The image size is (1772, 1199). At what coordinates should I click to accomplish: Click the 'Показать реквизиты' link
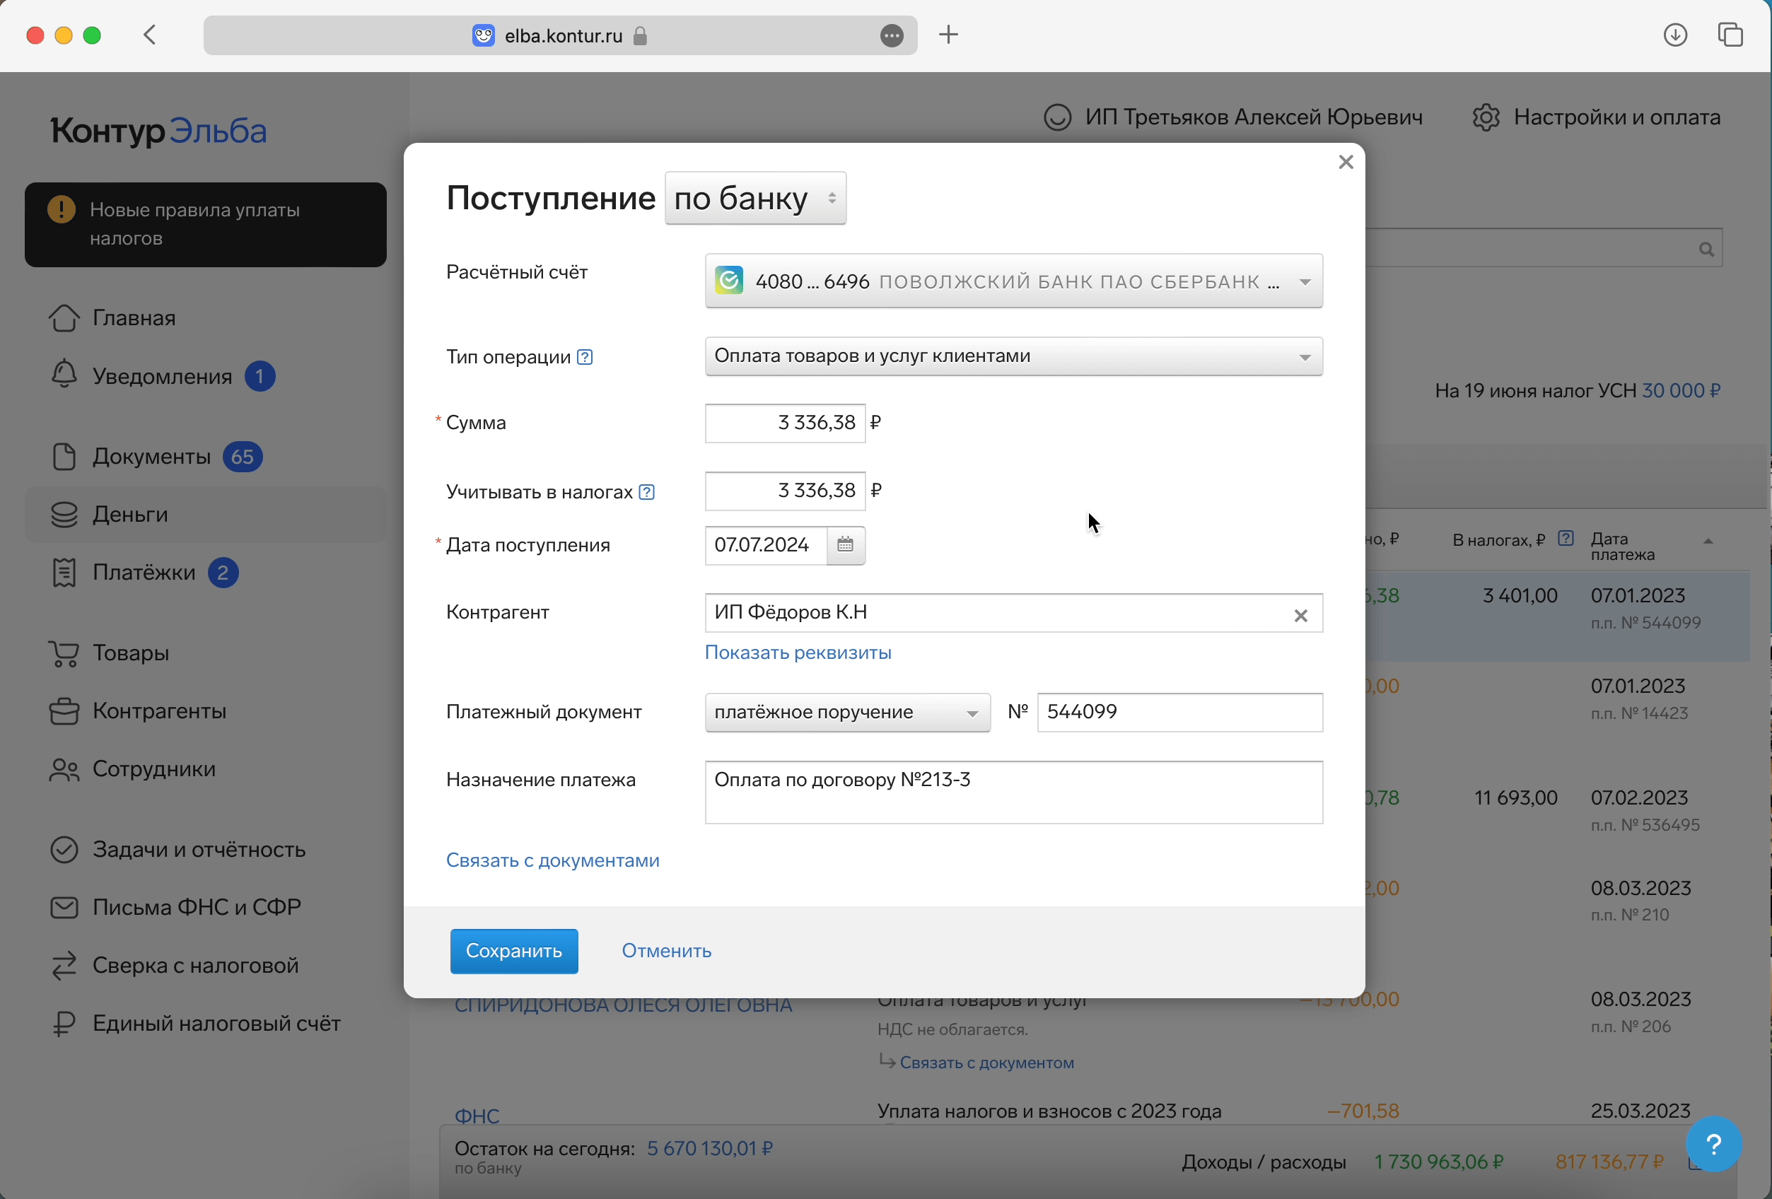pyautogui.click(x=798, y=653)
